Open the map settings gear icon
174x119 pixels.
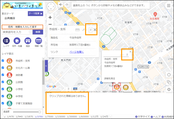click(169, 89)
